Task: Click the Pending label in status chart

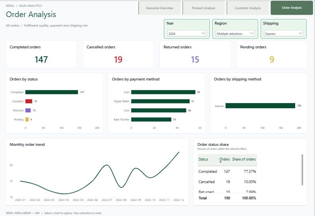Action: (19, 119)
